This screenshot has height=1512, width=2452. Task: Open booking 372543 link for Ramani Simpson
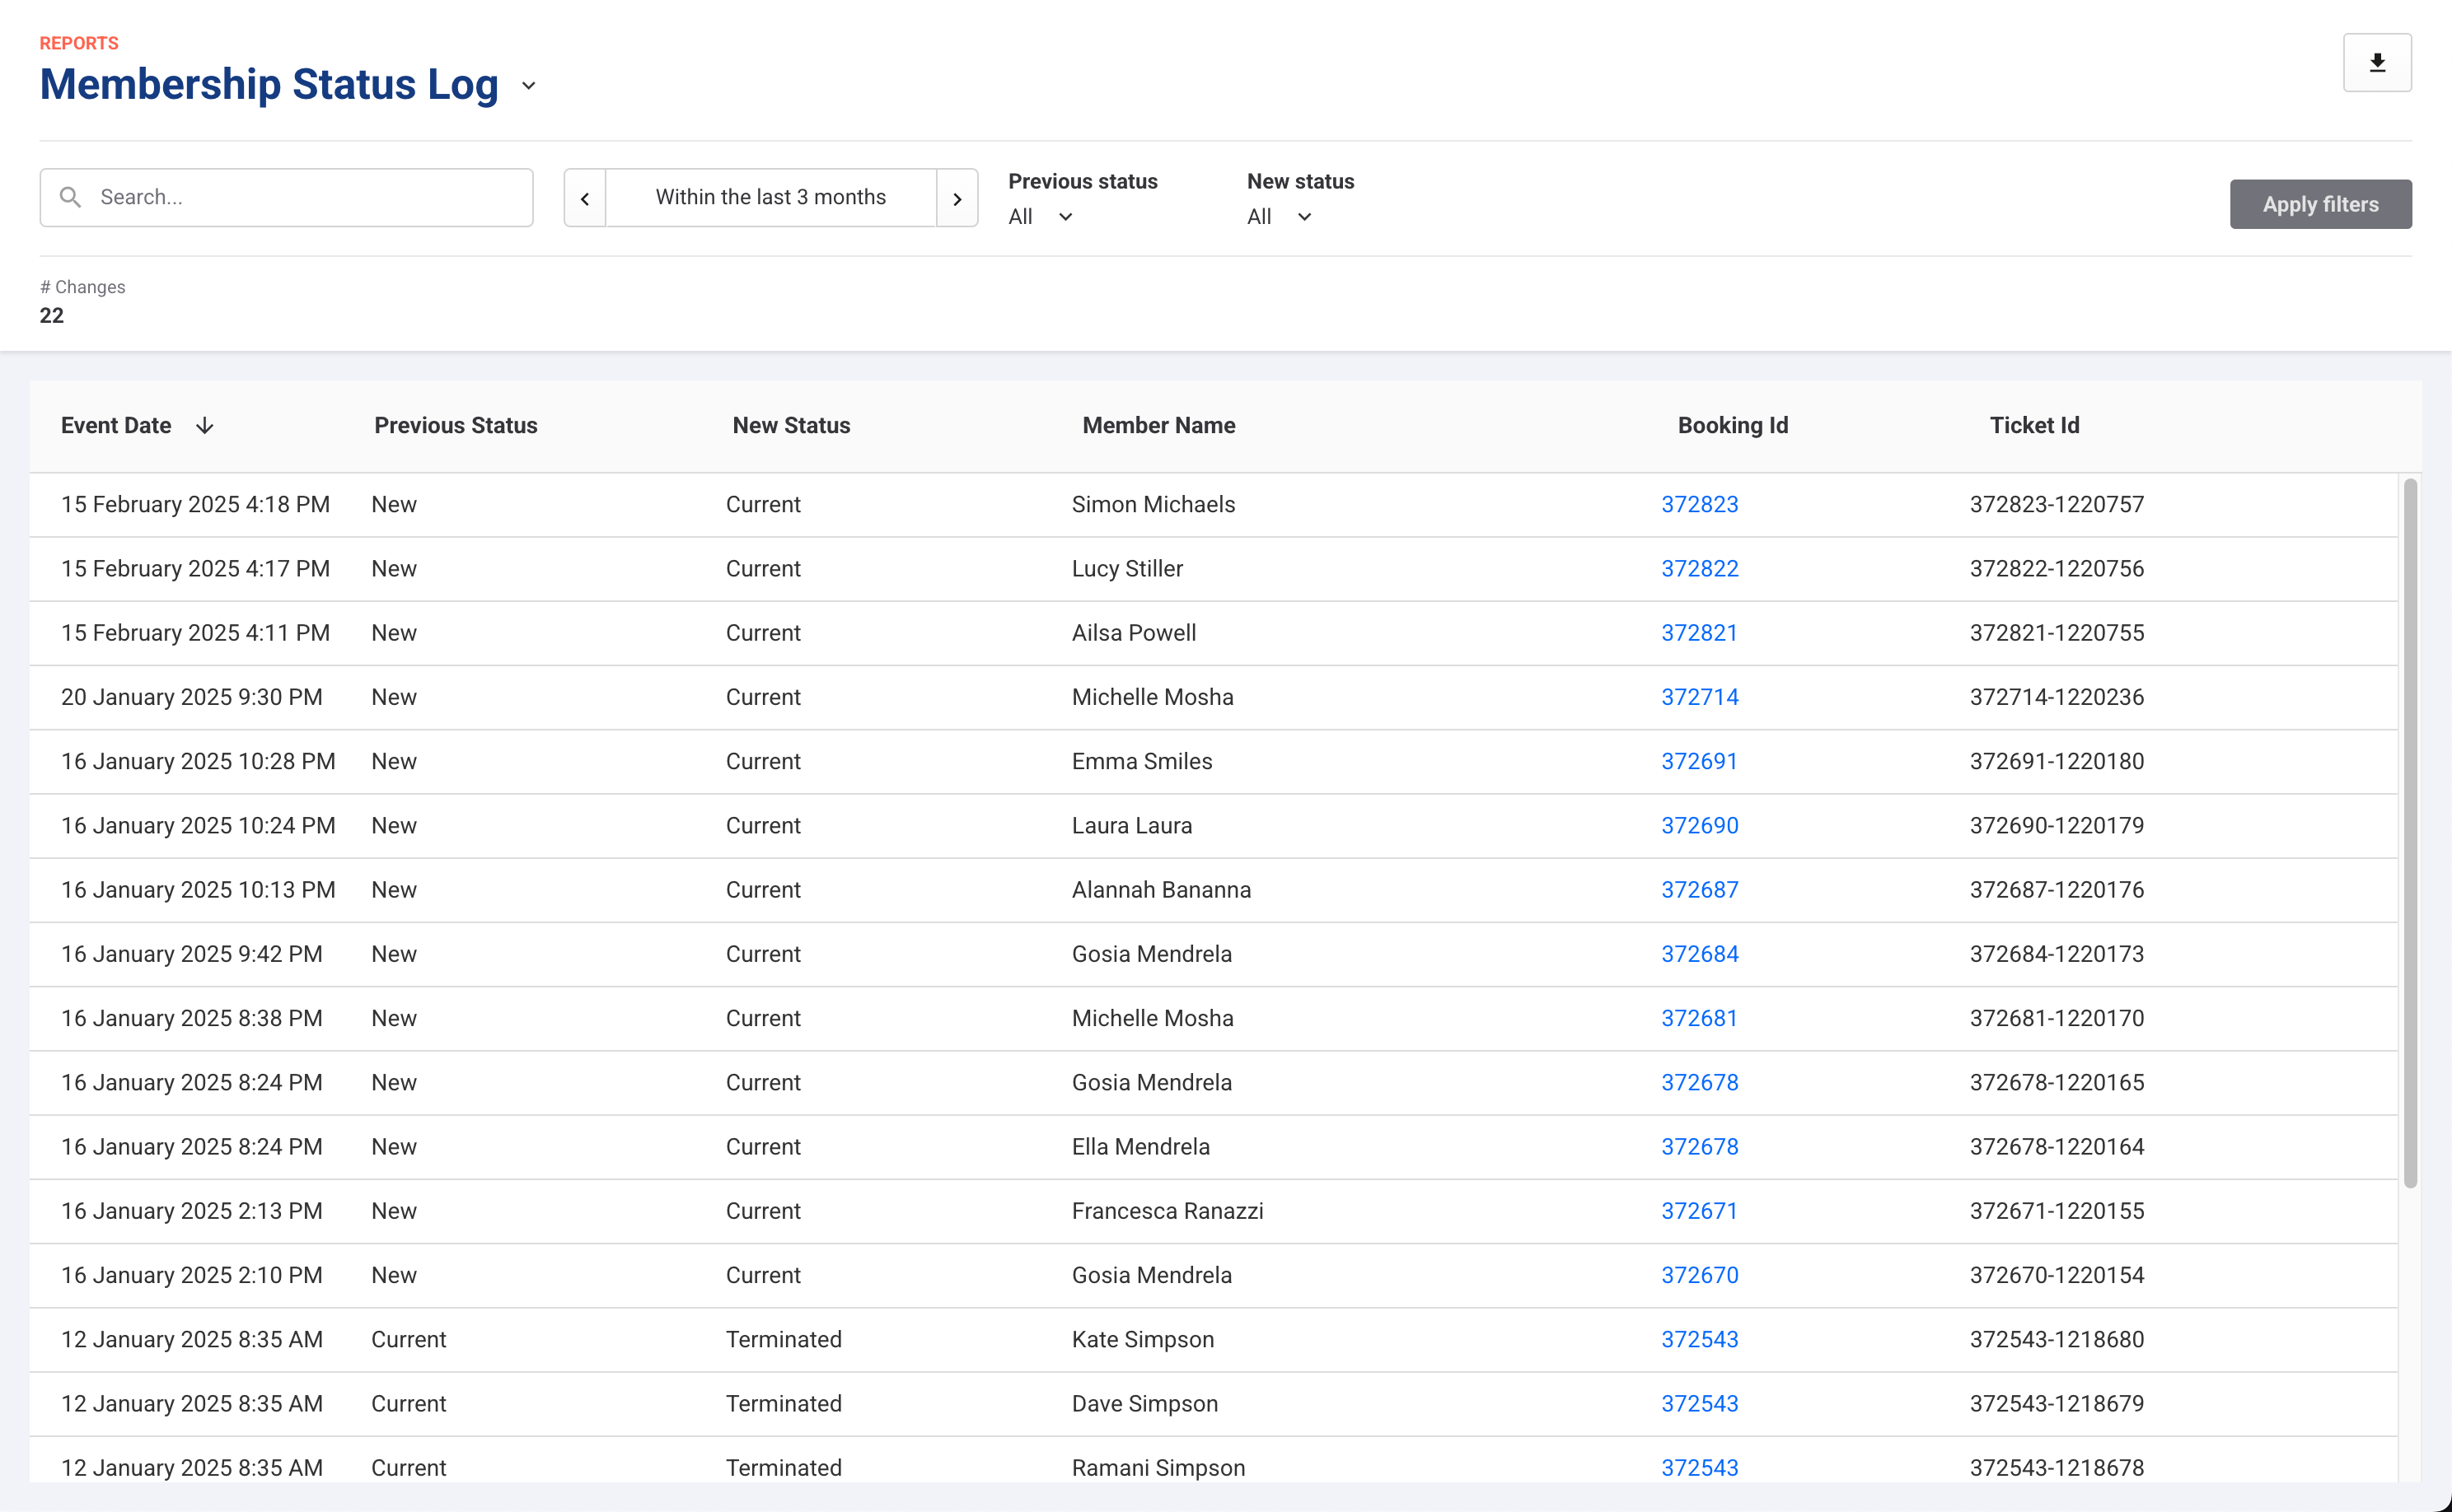point(1700,1468)
